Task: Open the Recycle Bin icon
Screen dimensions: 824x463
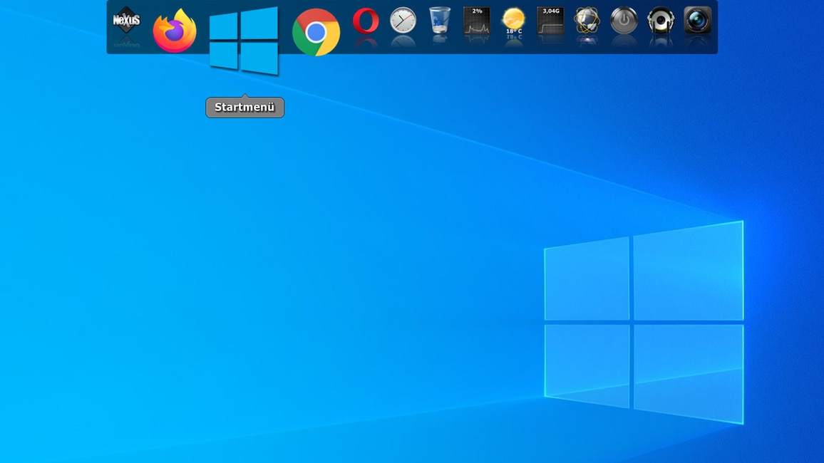Action: tap(439, 21)
